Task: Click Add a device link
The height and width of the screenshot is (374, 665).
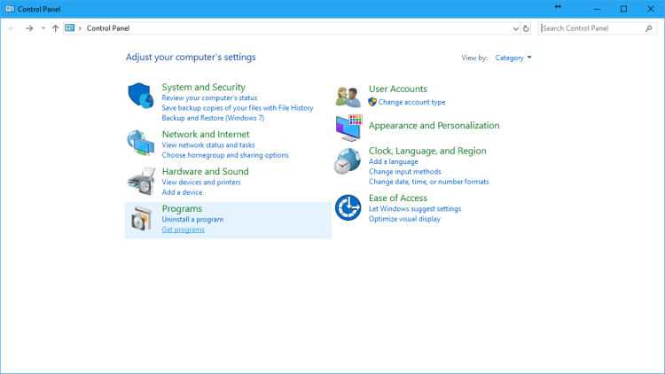Action: point(182,192)
